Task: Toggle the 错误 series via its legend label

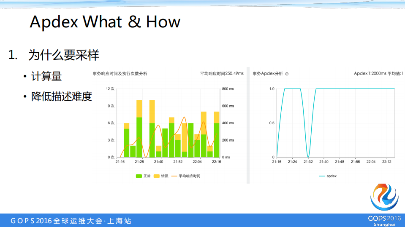Action: tap(165, 176)
